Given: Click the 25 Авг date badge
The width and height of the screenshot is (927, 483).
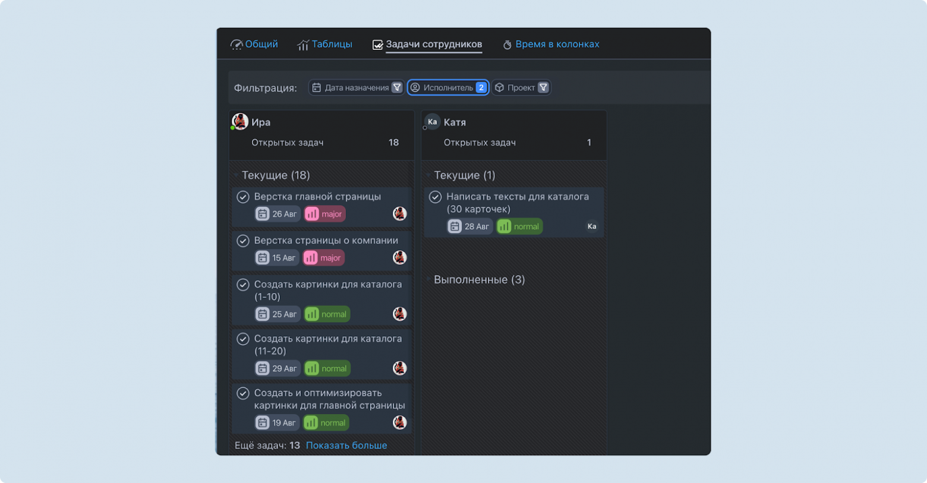Looking at the screenshot, I should [x=278, y=314].
